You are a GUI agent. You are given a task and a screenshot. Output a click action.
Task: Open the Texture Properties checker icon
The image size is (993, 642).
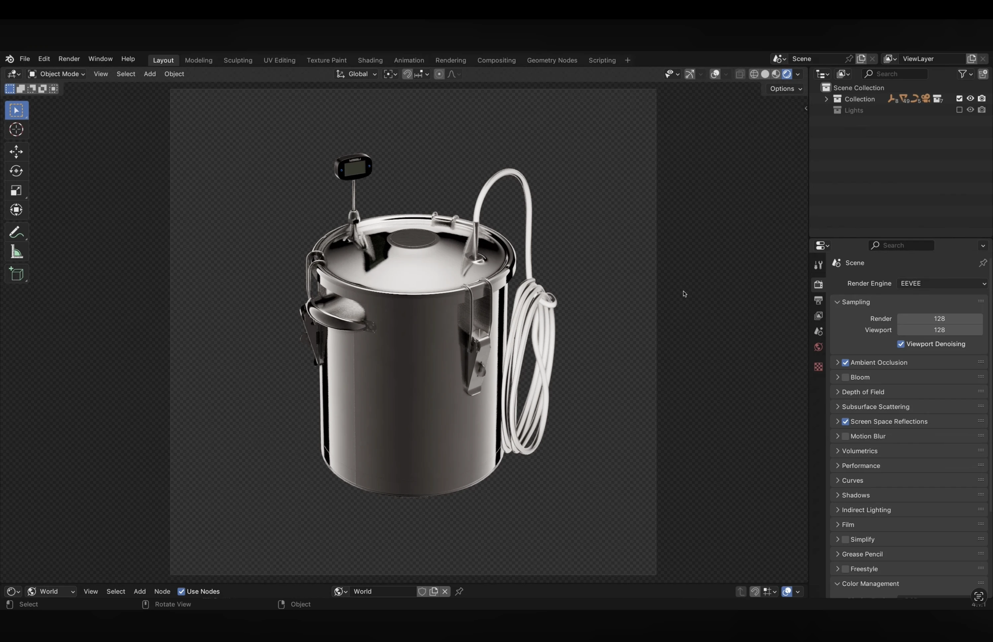818,367
